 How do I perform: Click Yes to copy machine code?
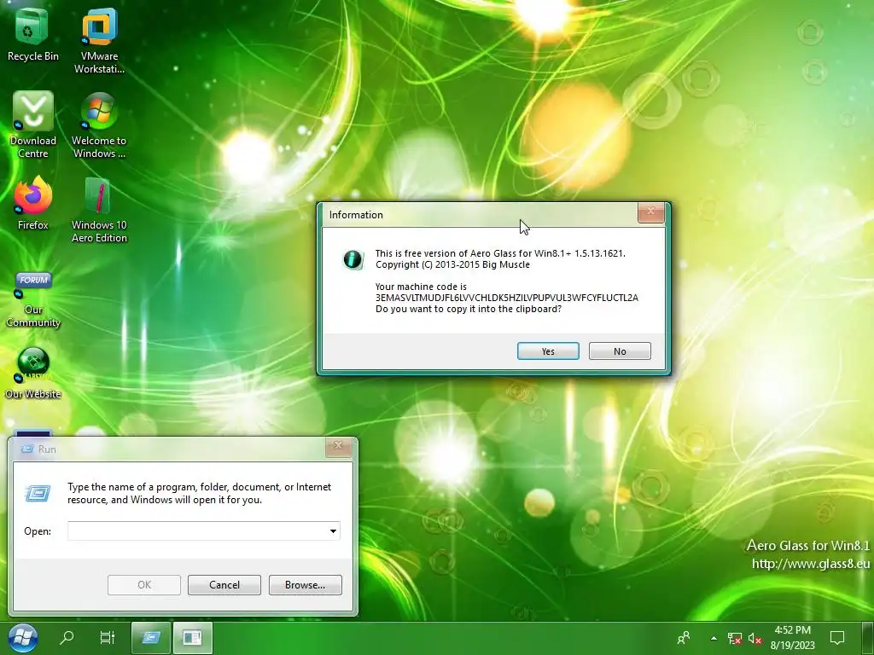(548, 351)
